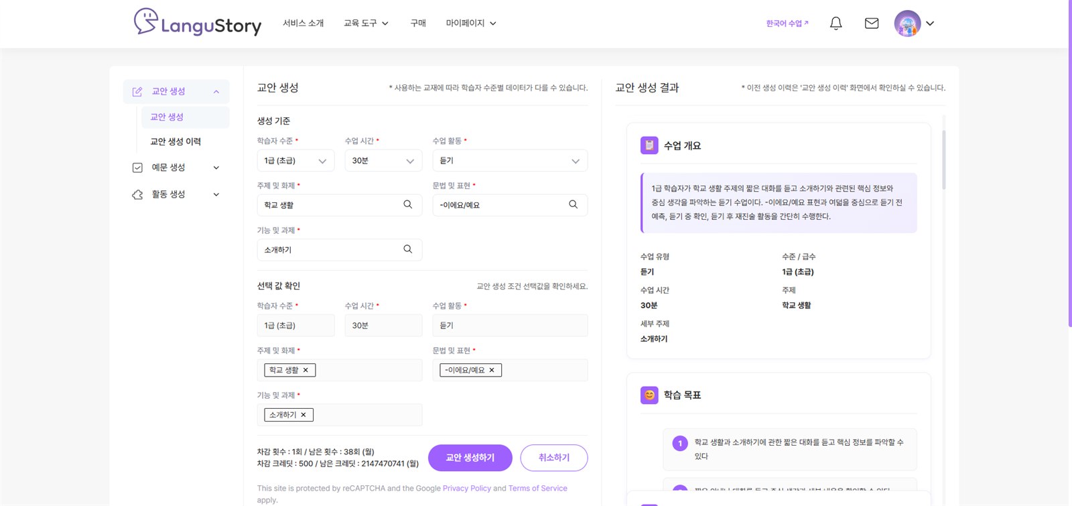The image size is (1072, 506).
Task: Click the user profile avatar
Action: 907,23
